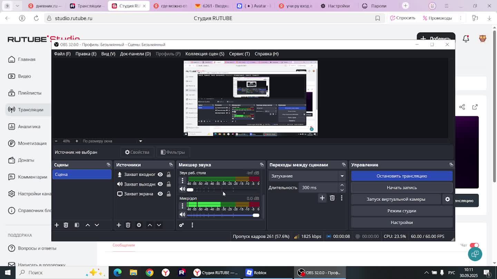Open Правка (E) menu

86,54
